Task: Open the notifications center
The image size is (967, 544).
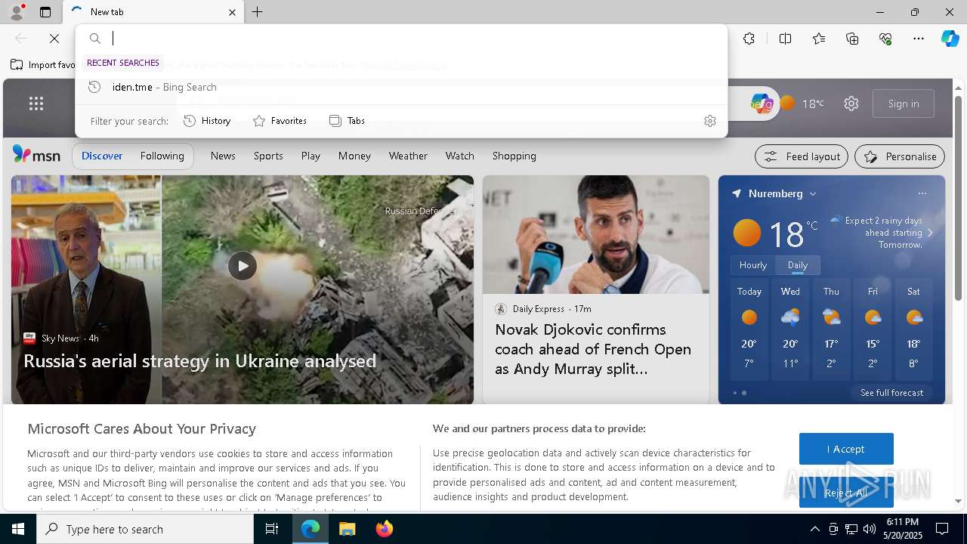Action: pyautogui.click(x=942, y=529)
